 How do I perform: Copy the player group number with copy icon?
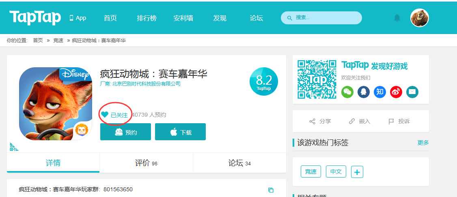(x=271, y=190)
